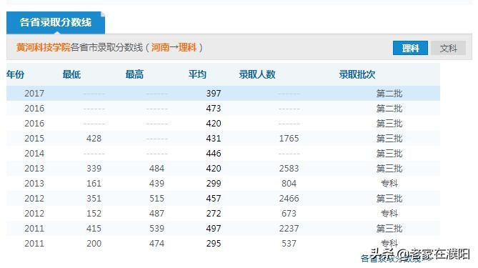The width and height of the screenshot is (478, 268).
Task: Click enrollment count 2583 for 2013
Action: [289, 168]
